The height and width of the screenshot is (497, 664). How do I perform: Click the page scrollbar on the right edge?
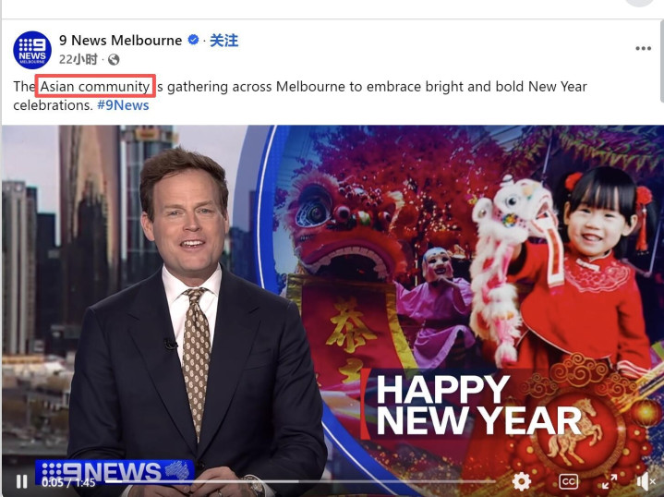[662, 59]
